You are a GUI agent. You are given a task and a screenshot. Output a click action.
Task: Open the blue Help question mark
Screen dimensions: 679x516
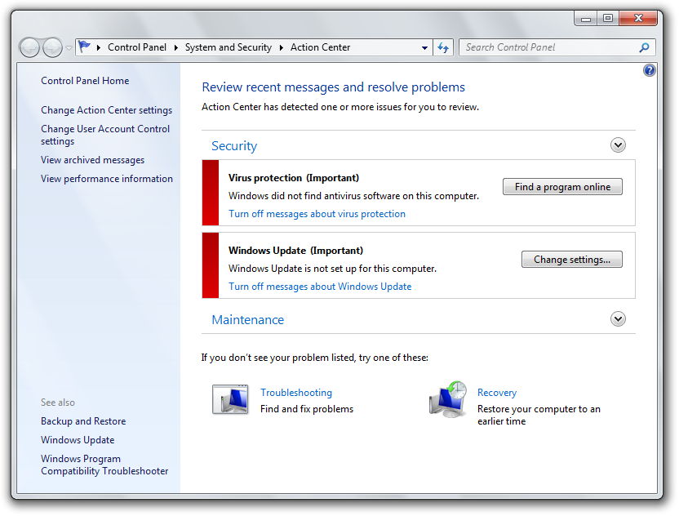tap(649, 70)
